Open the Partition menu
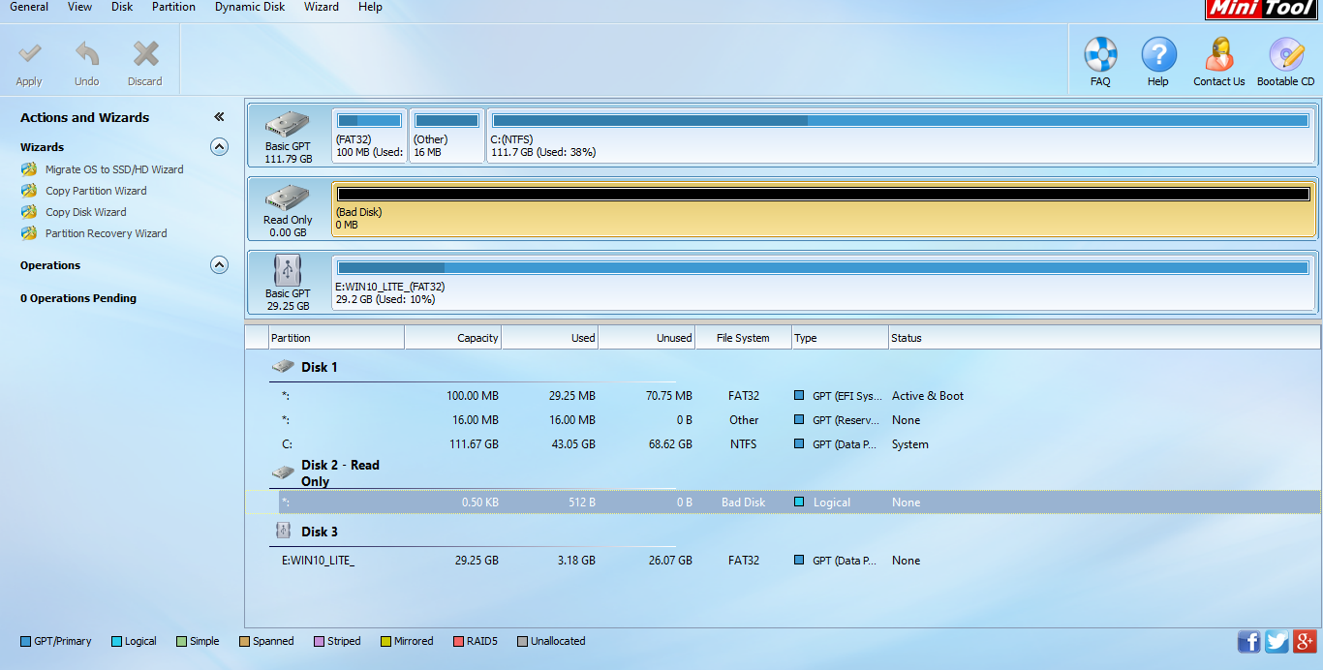 tap(173, 7)
